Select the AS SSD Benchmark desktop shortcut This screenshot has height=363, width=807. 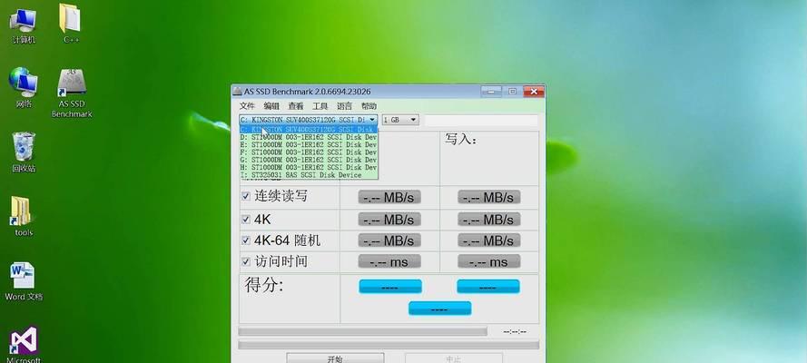72,93
